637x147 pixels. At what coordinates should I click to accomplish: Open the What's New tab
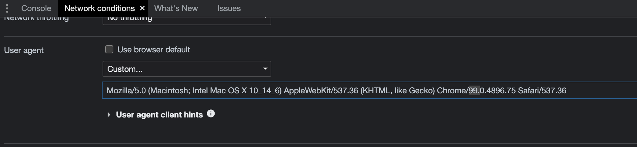pos(176,8)
